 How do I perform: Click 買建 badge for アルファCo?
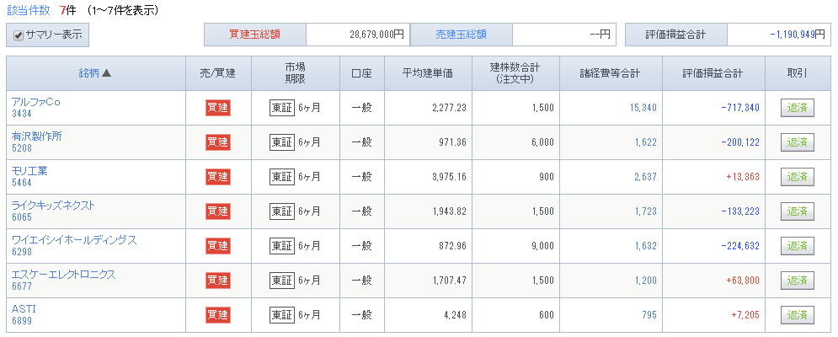pyautogui.click(x=217, y=108)
